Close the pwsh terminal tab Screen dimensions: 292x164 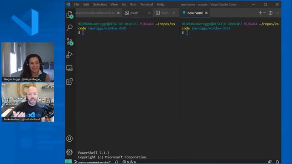(149, 13)
